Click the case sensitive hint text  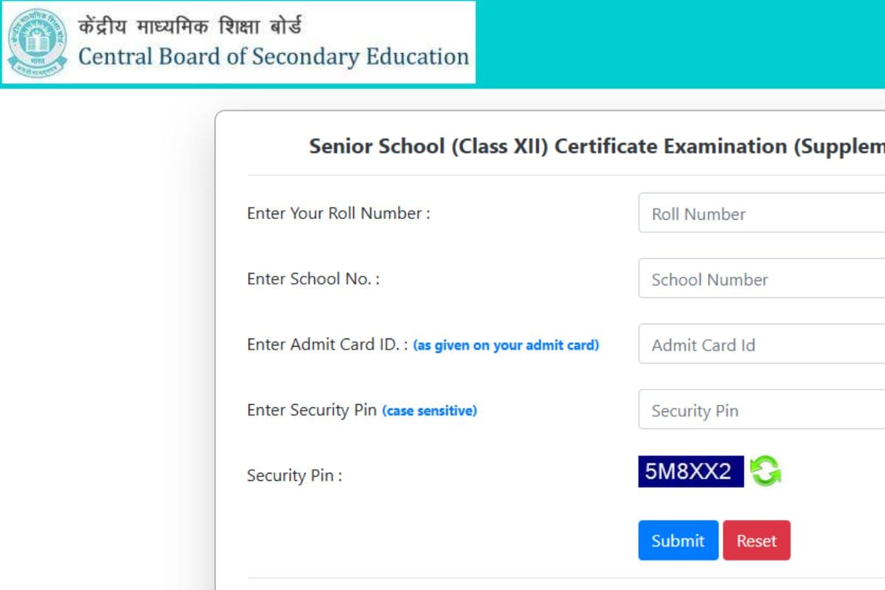coord(430,411)
